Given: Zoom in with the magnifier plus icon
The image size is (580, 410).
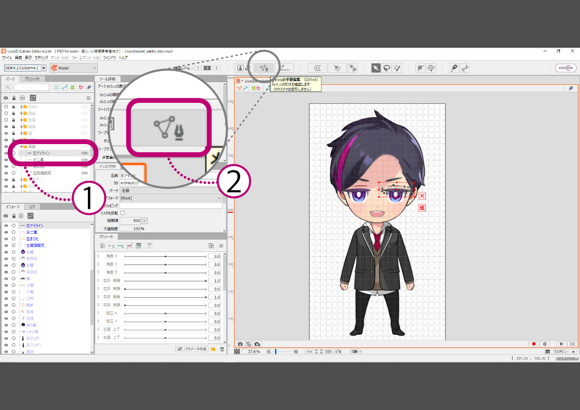Looking at the screenshot, I should tap(296, 352).
